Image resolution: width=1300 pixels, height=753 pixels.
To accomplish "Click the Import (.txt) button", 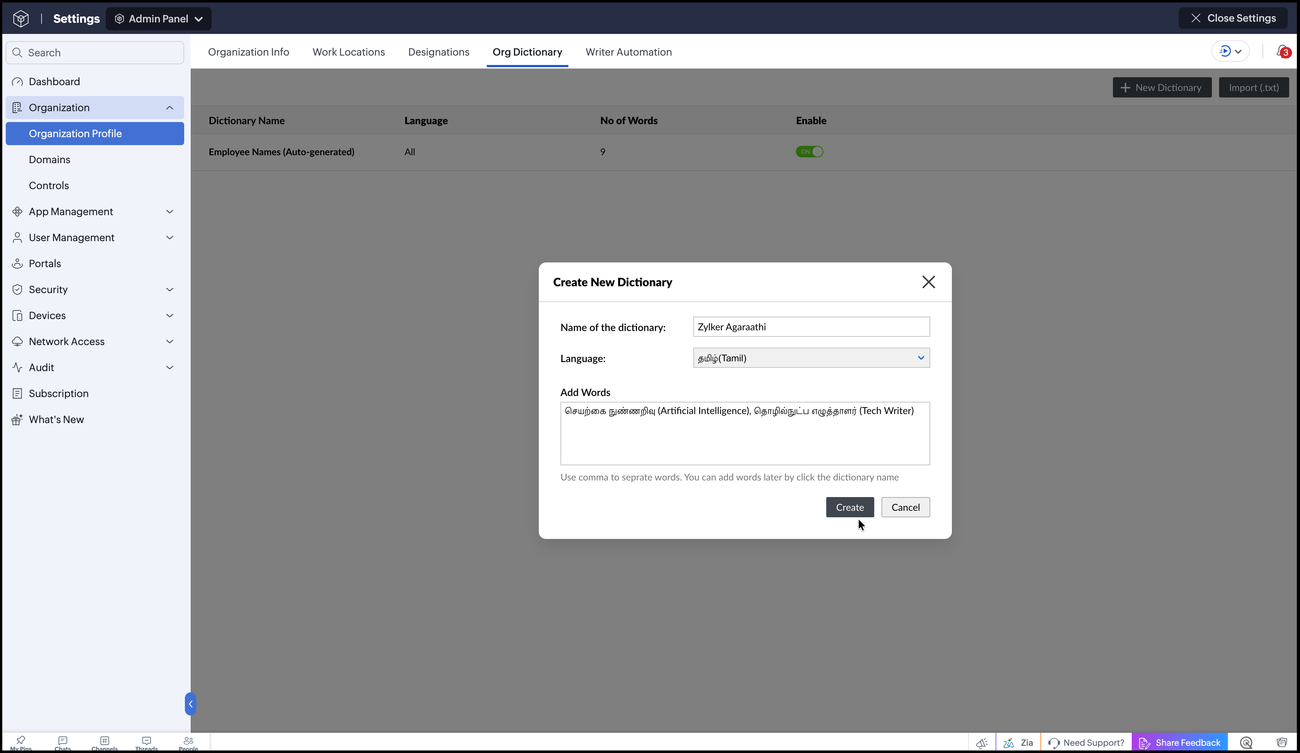I will [x=1253, y=88].
